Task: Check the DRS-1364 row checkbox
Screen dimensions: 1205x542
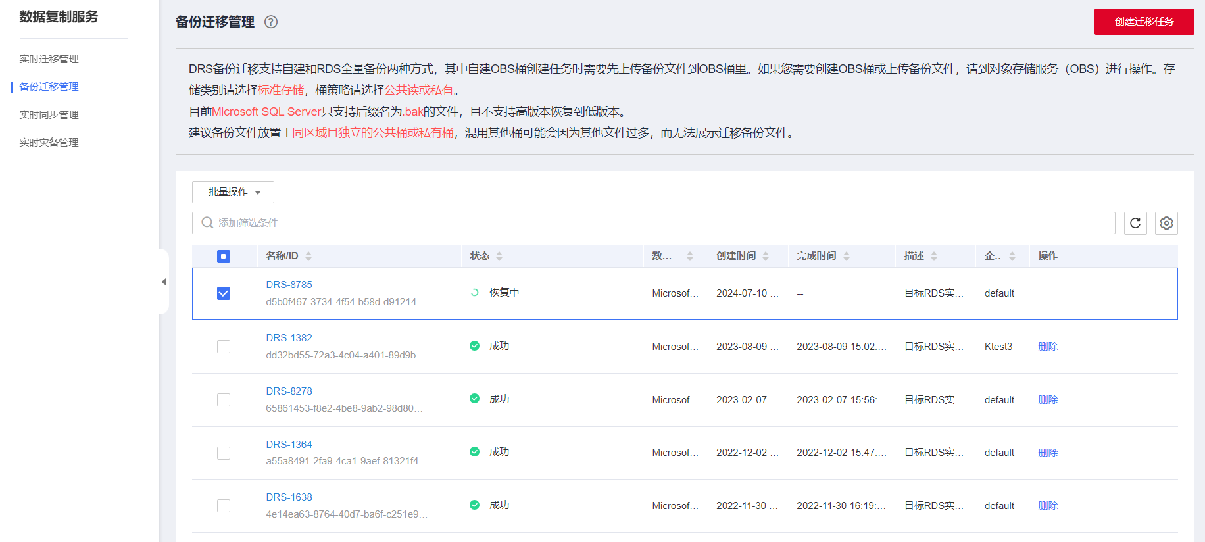Action: (224, 453)
